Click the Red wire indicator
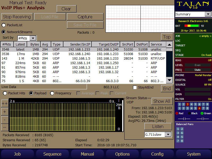Screen dimensions: 212x159 tap(177, 113)
